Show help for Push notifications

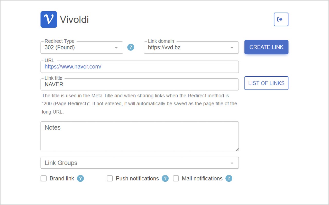(165, 179)
